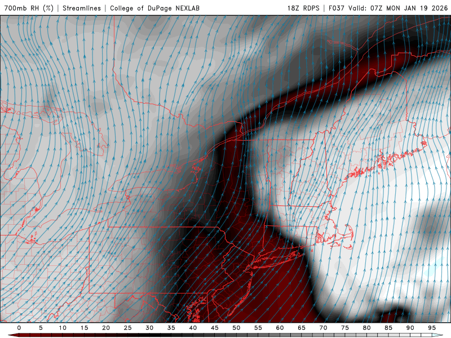Click the '10' tick label on the color scale
Image resolution: width=451 pixels, height=338 pixels.
click(x=63, y=328)
